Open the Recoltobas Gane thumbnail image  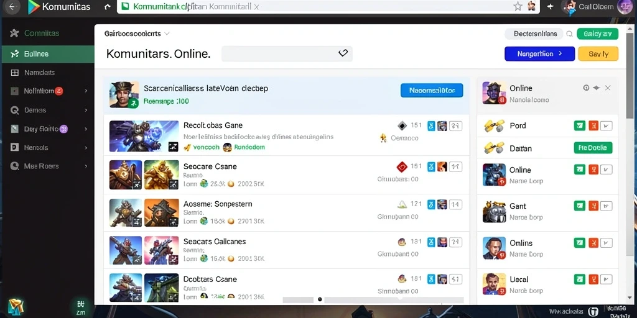(144, 136)
